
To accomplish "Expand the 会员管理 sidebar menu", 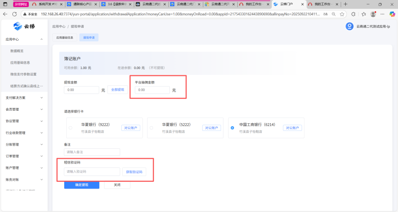I will tap(42, 109).
